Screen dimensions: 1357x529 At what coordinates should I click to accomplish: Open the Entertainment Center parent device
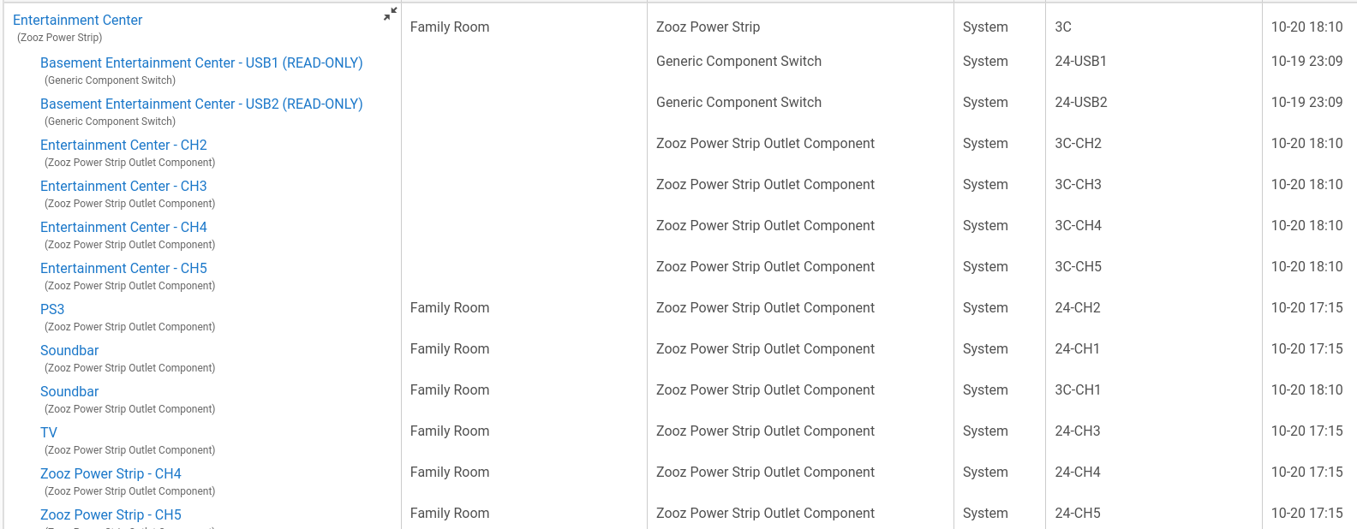pyautogui.click(x=78, y=20)
